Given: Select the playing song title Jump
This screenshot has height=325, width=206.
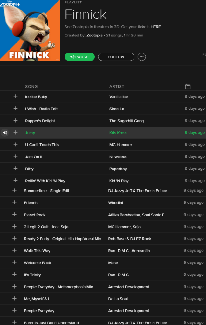Looking at the screenshot, I should (30, 133).
